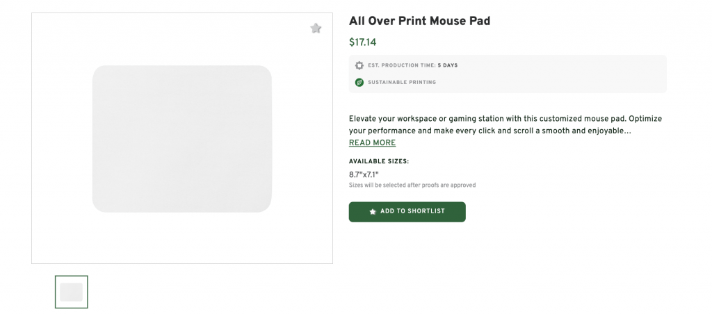712x314 pixels.
Task: Click the Add to Shortlist button
Action: [x=407, y=212]
